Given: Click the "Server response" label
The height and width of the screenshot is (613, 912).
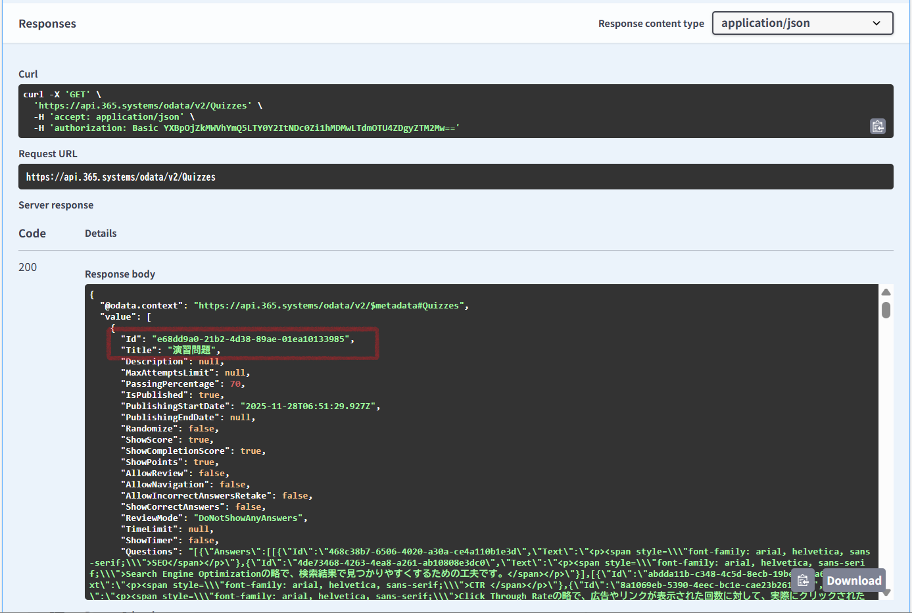Looking at the screenshot, I should pos(56,205).
